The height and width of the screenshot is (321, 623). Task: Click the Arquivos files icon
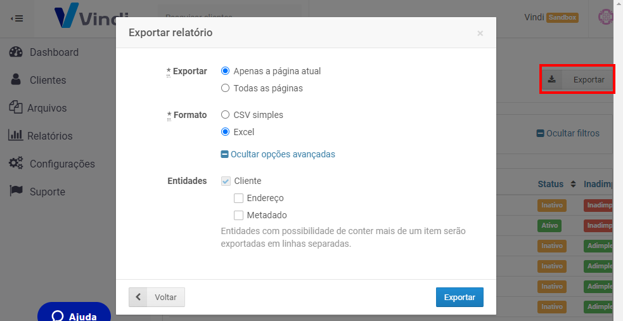(x=16, y=108)
